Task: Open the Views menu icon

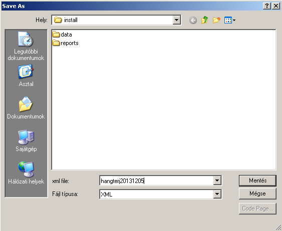Action: 230,20
